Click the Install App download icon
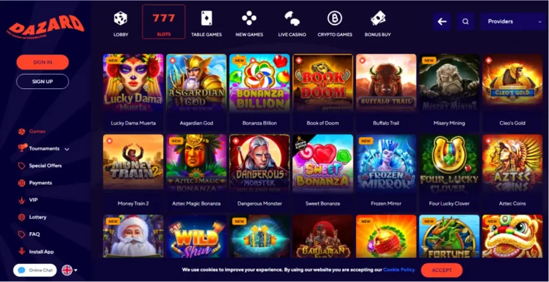Viewport: 549px width, 282px height. tap(22, 251)
